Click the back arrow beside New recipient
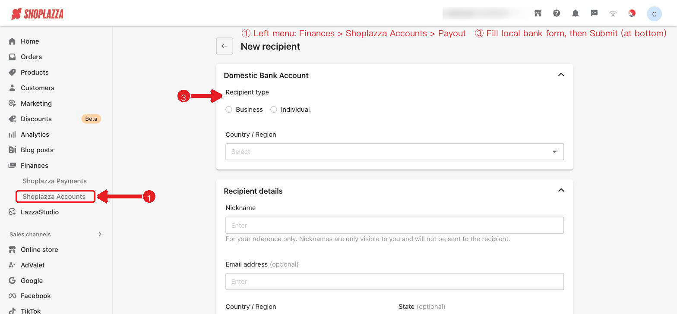Screen dimensions: 677x314 pos(225,46)
